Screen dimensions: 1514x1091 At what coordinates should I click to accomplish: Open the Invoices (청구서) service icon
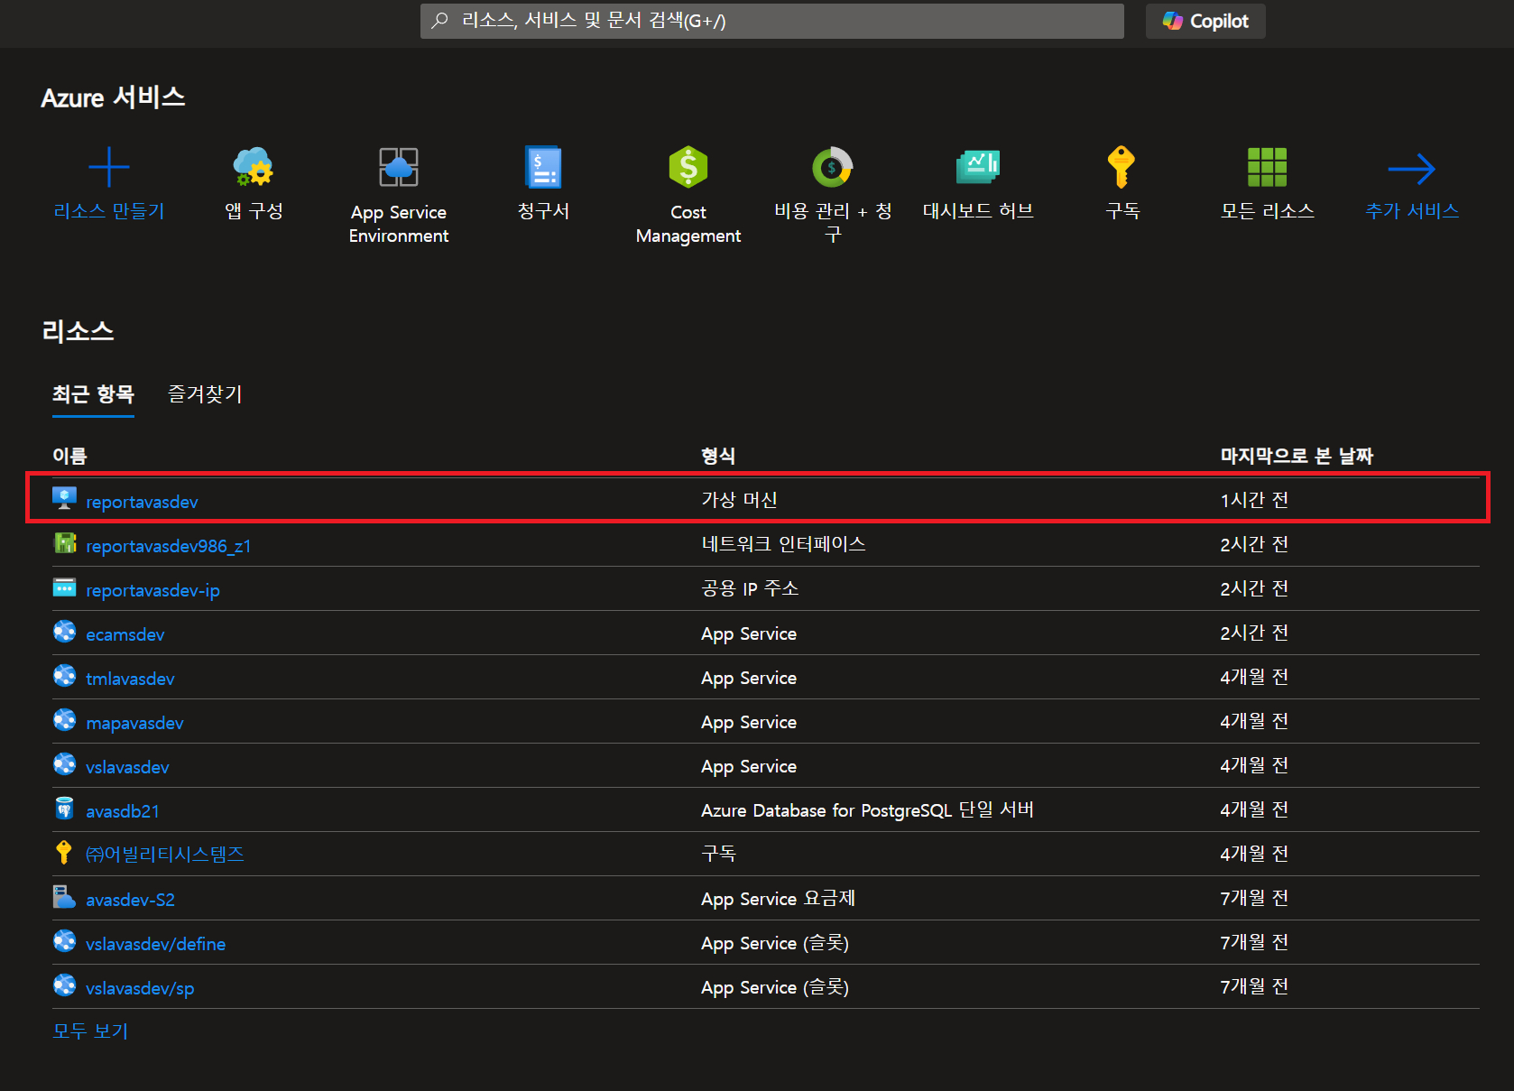tap(543, 167)
